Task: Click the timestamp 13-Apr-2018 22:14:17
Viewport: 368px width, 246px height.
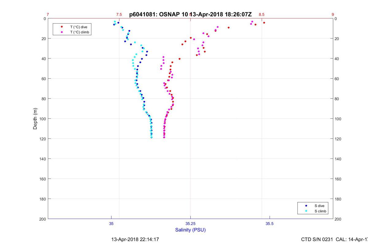Action: (x=135, y=240)
